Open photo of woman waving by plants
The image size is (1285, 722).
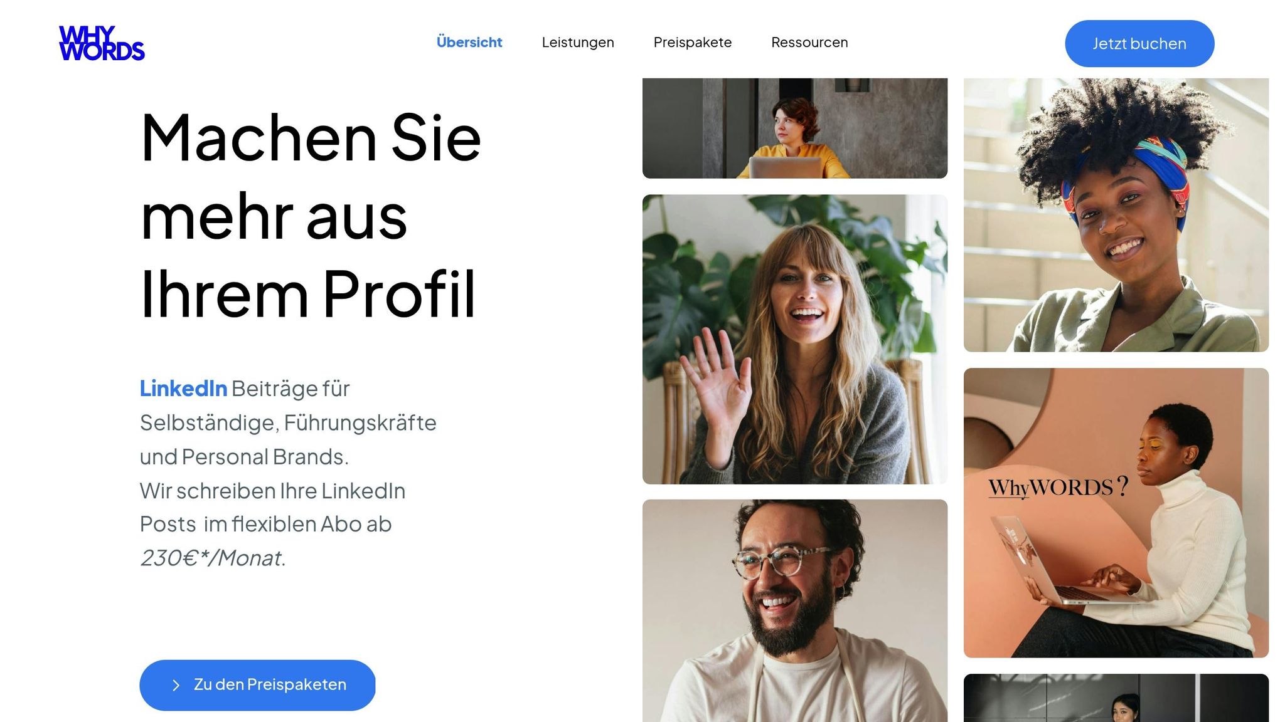coord(795,339)
